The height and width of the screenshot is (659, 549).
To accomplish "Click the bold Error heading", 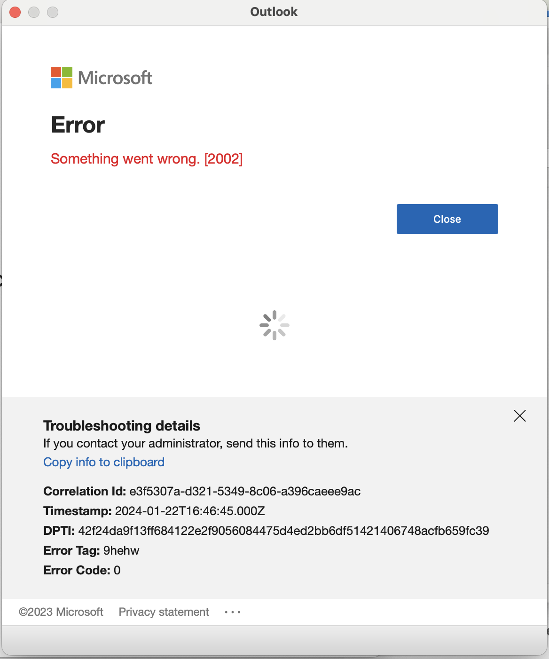I will pyautogui.click(x=78, y=125).
